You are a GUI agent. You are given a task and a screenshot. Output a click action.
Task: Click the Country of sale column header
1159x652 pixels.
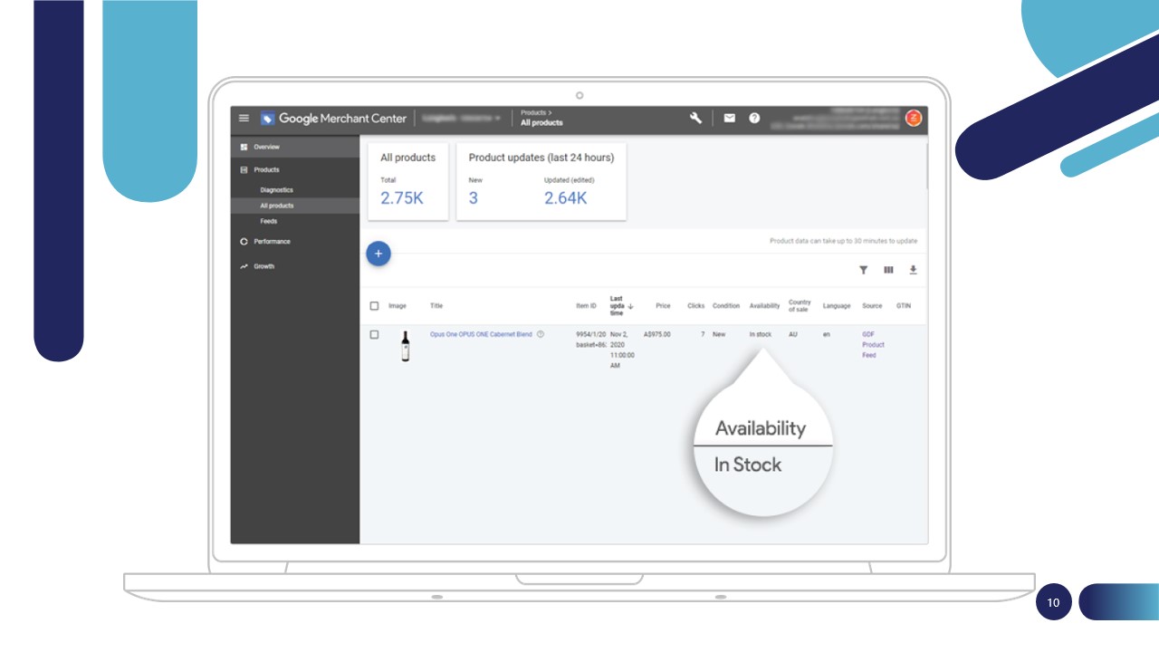click(x=800, y=306)
